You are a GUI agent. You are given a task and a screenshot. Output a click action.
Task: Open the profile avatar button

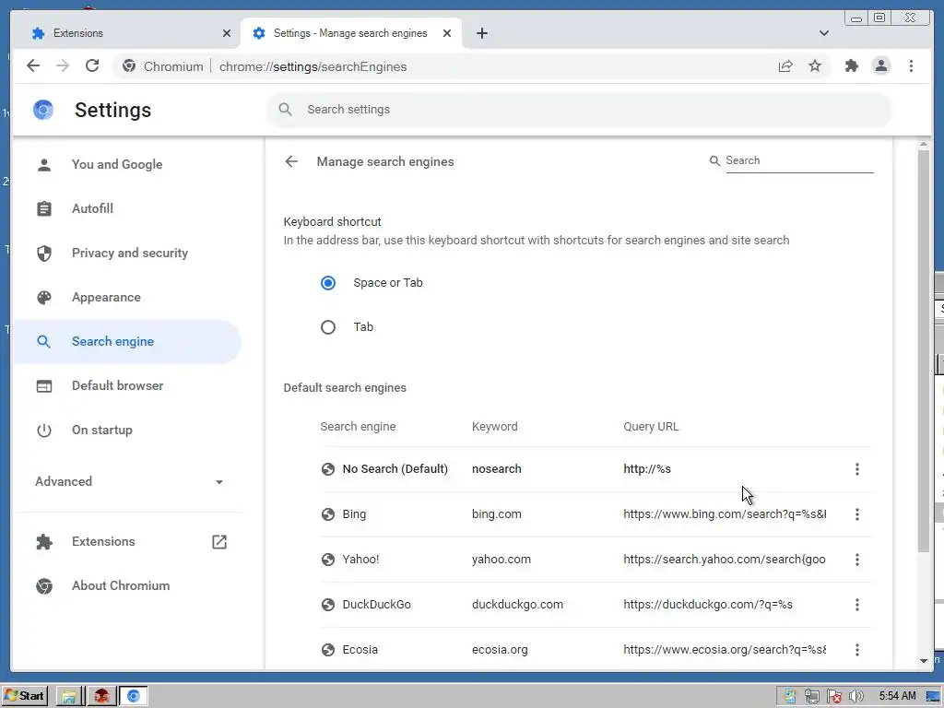[x=880, y=66]
